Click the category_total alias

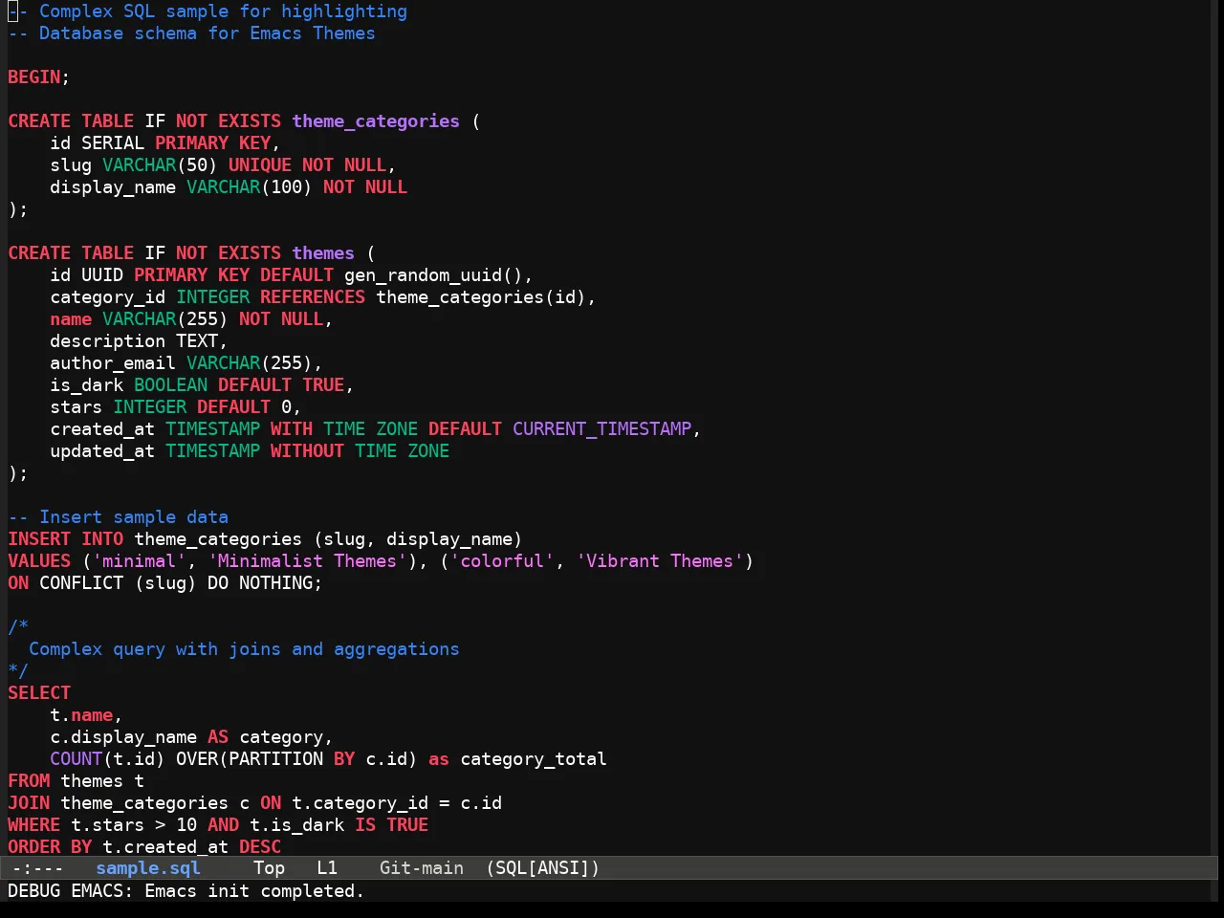click(534, 759)
